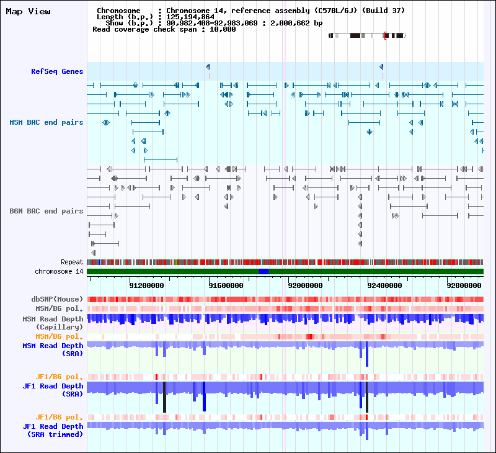Image resolution: width=496 pixels, height=453 pixels.
Task: Open the JF1 Read Depth (SRA trimmed) label
Action: [x=53, y=430]
